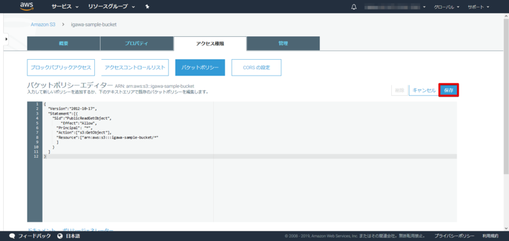Image resolution: width=509 pixels, height=241 pixels.
Task: Switch to the 概要 tab
Action: pos(64,43)
